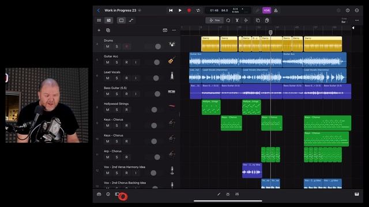
Task: Open the Bass Guitar instrument icon
Action: click(x=172, y=91)
